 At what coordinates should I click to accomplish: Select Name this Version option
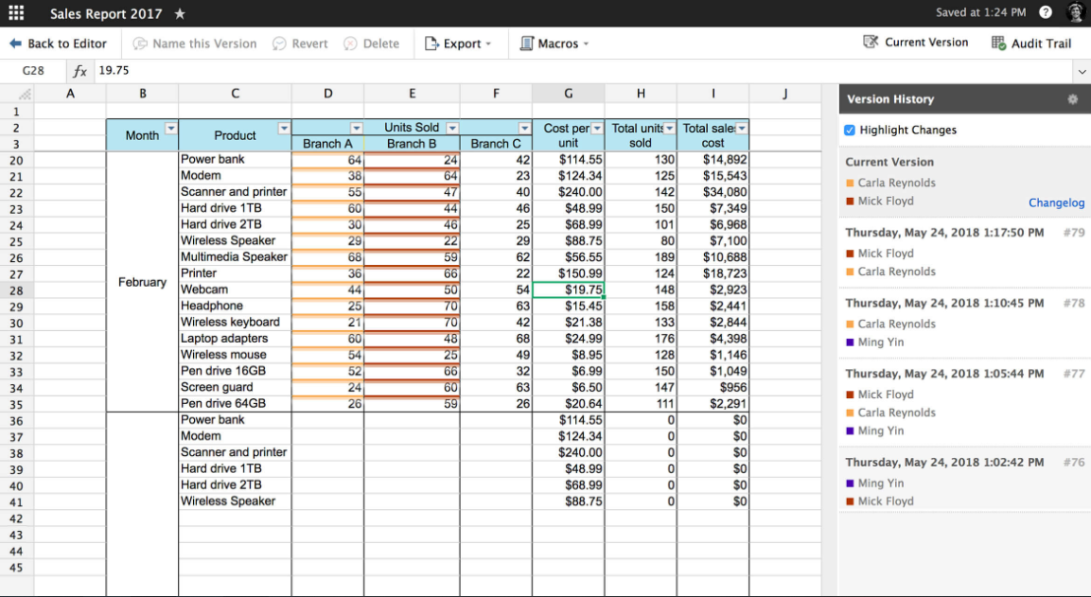pos(195,44)
